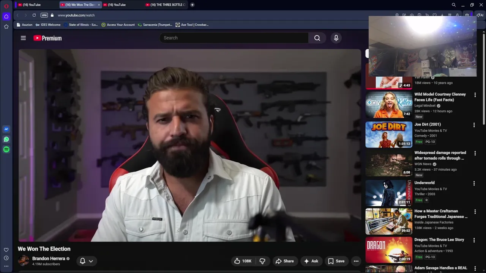The width and height of the screenshot is (486, 273).
Task: Dislike the video with thumbs down
Action: (x=262, y=261)
